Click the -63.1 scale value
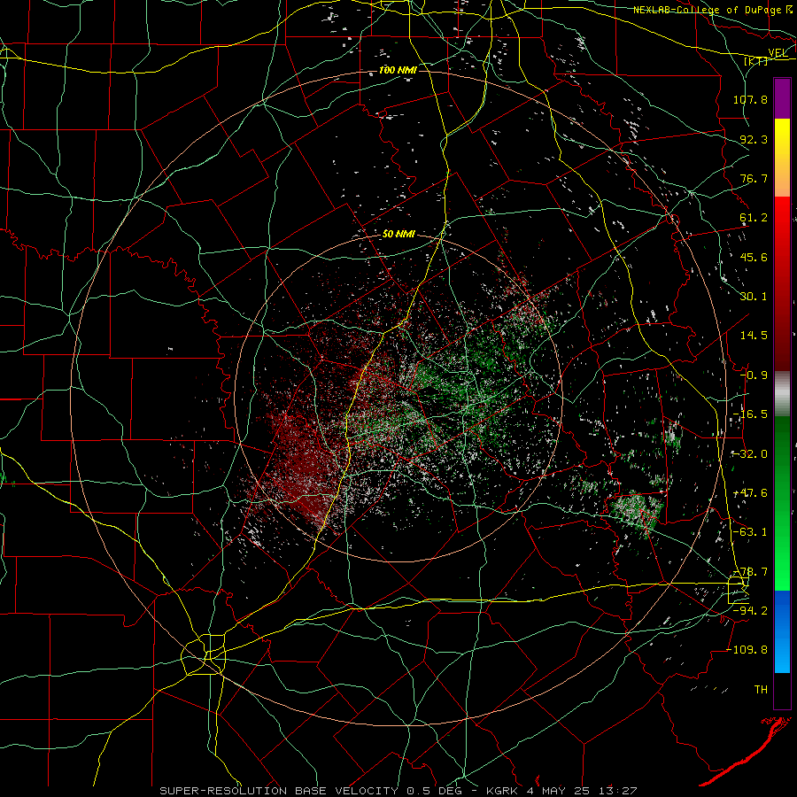The width and height of the screenshot is (797, 797). coord(750,532)
